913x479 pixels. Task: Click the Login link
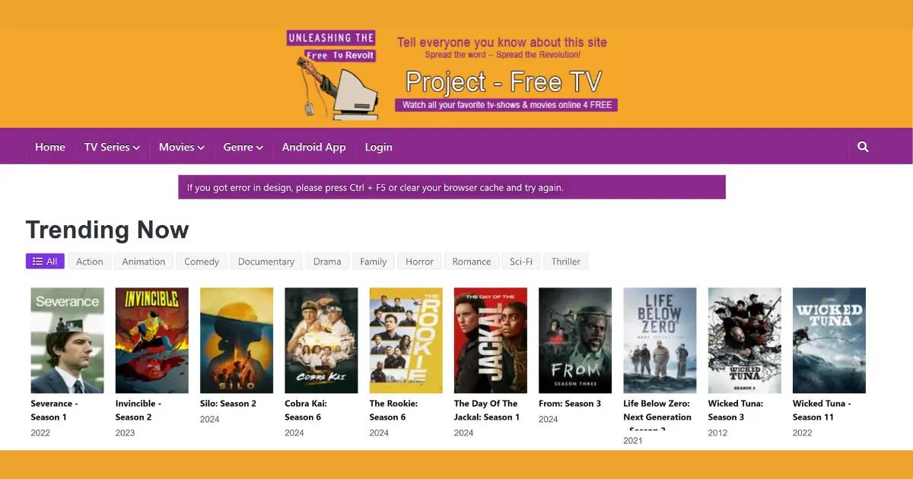coord(378,147)
